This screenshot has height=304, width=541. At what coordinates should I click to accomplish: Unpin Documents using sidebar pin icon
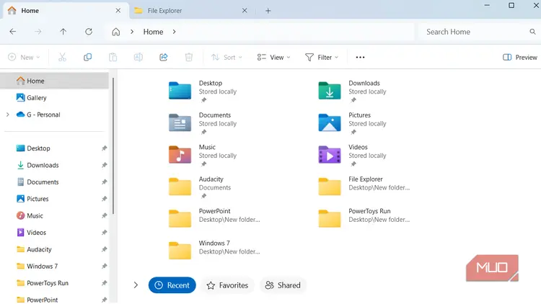104,182
